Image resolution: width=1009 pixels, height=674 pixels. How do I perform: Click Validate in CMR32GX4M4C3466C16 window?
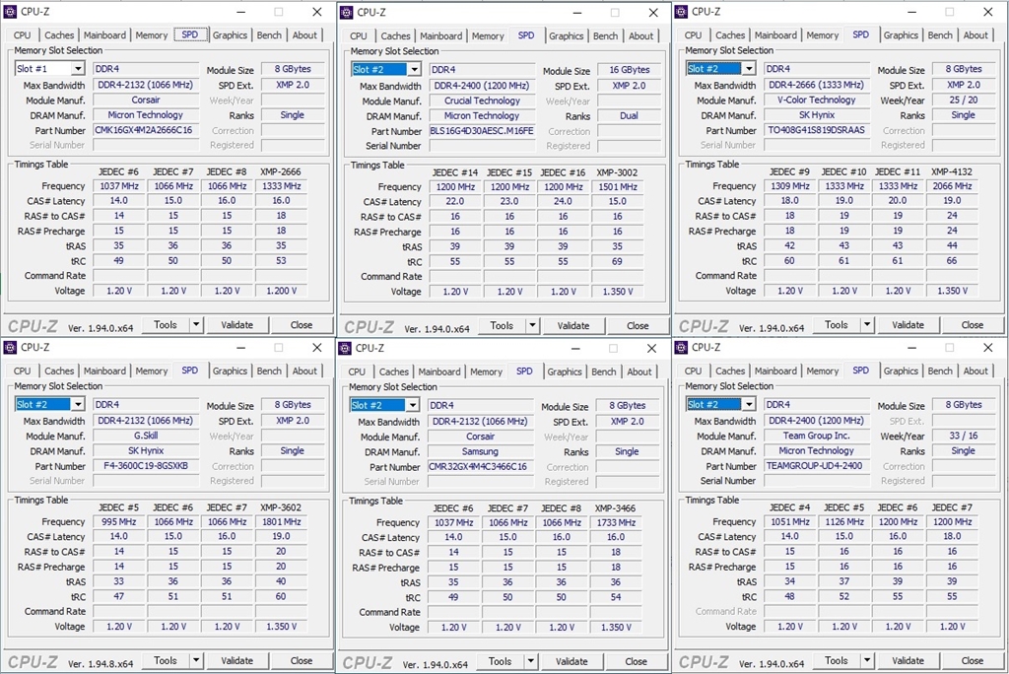pos(572,661)
